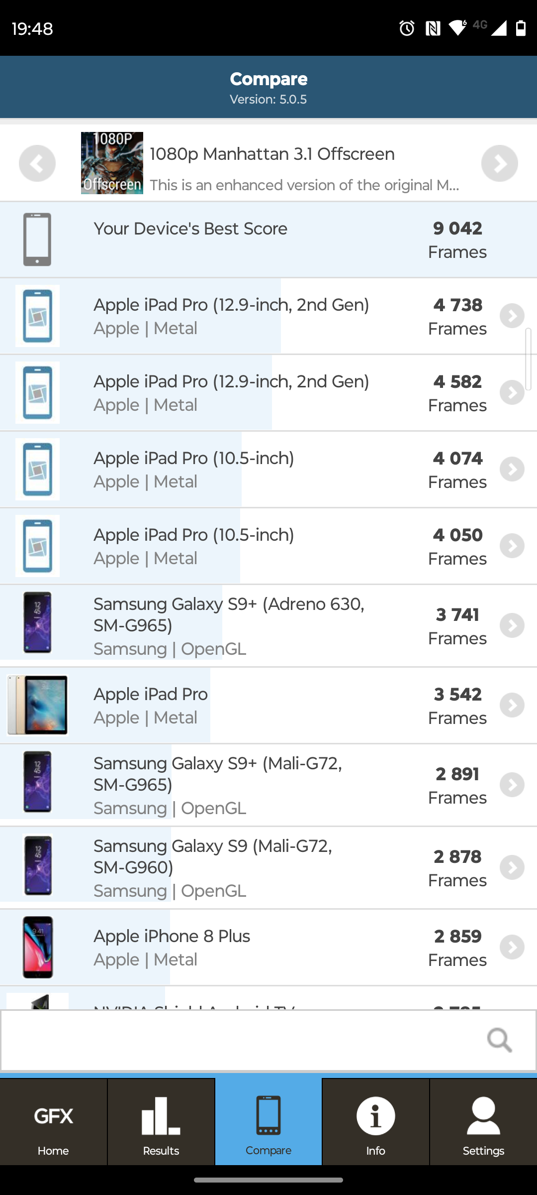
Task: Go to next benchmark test arrow
Action: tap(499, 163)
